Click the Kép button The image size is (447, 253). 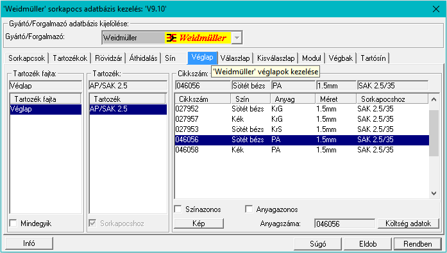[199, 224]
